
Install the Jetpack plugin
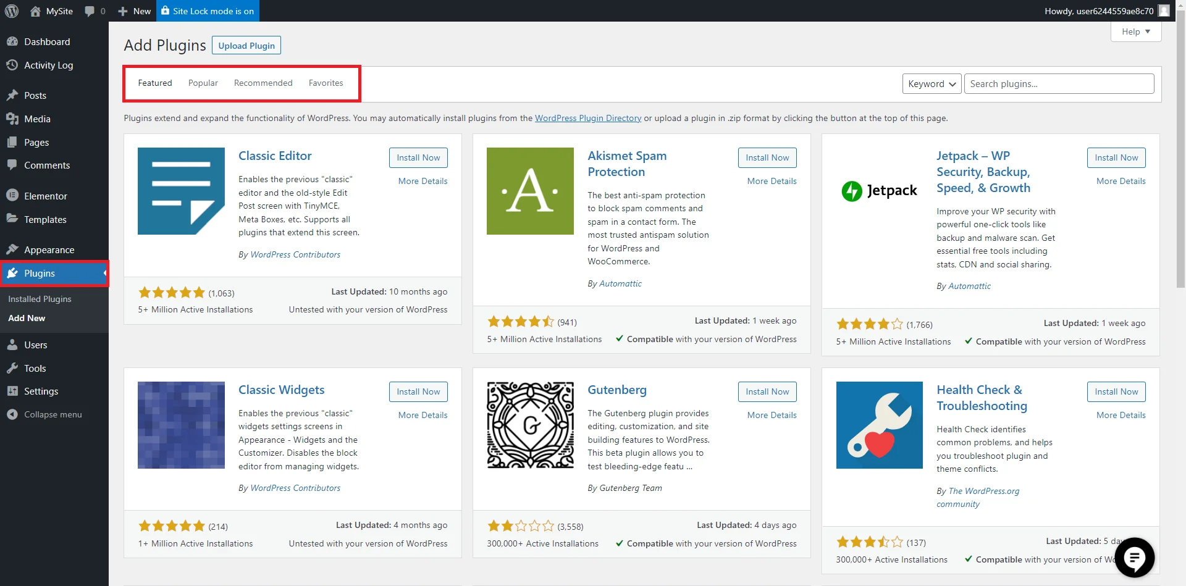point(1116,157)
